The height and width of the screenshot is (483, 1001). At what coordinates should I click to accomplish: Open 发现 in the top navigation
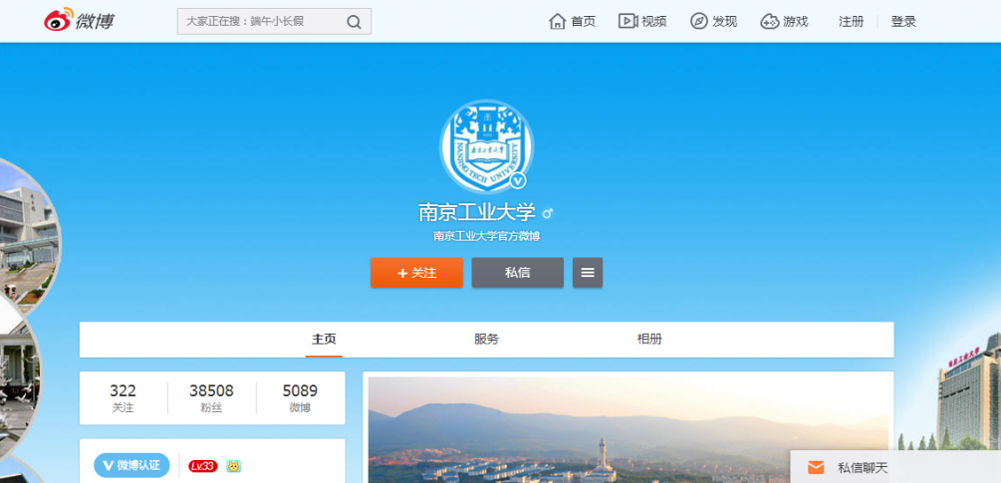click(x=714, y=21)
